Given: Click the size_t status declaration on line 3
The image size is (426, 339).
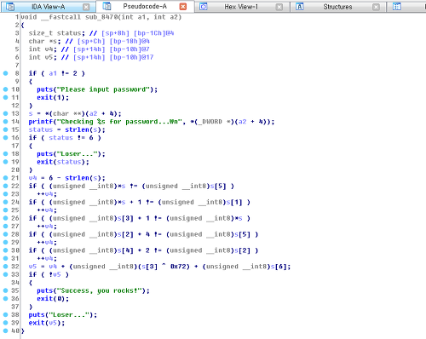Looking at the screenshot, I should tap(56, 33).
